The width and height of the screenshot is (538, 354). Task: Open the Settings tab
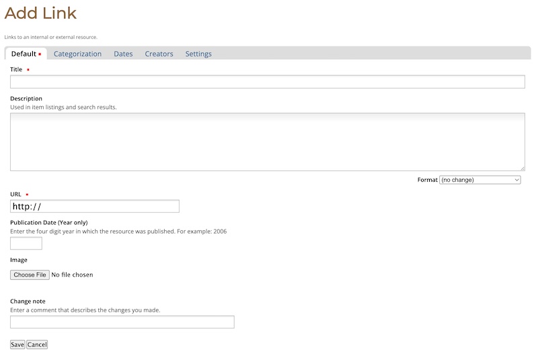(x=198, y=54)
